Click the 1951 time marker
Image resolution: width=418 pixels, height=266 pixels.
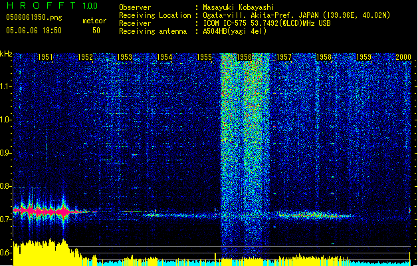[x=45, y=57]
